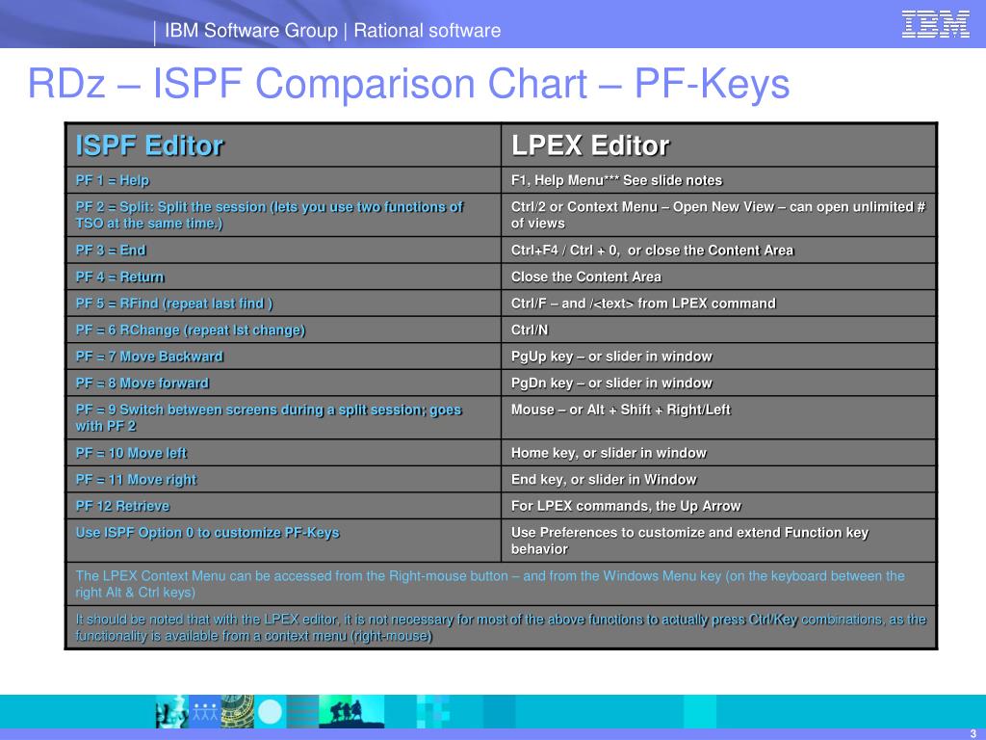The height and width of the screenshot is (740, 986).
Task: Click slide number 3 at bottom right
Action: 973,733
